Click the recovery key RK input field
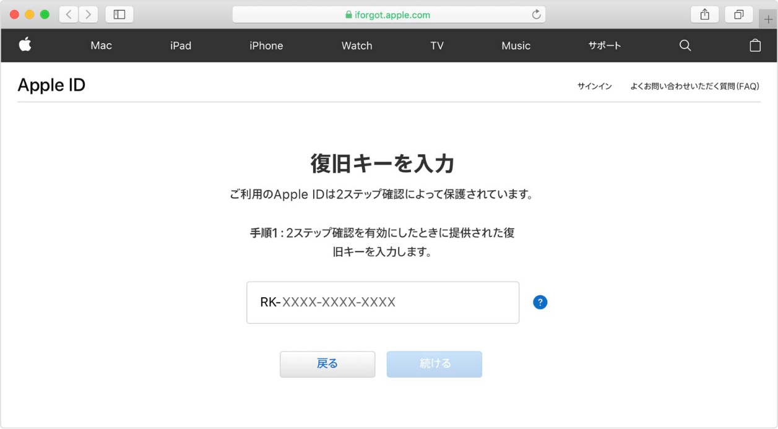The height and width of the screenshot is (429, 778). pos(383,302)
